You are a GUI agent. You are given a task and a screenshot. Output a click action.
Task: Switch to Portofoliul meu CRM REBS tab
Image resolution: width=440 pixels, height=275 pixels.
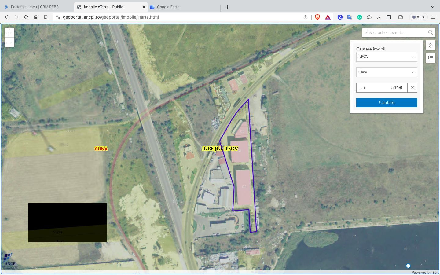pyautogui.click(x=35, y=7)
